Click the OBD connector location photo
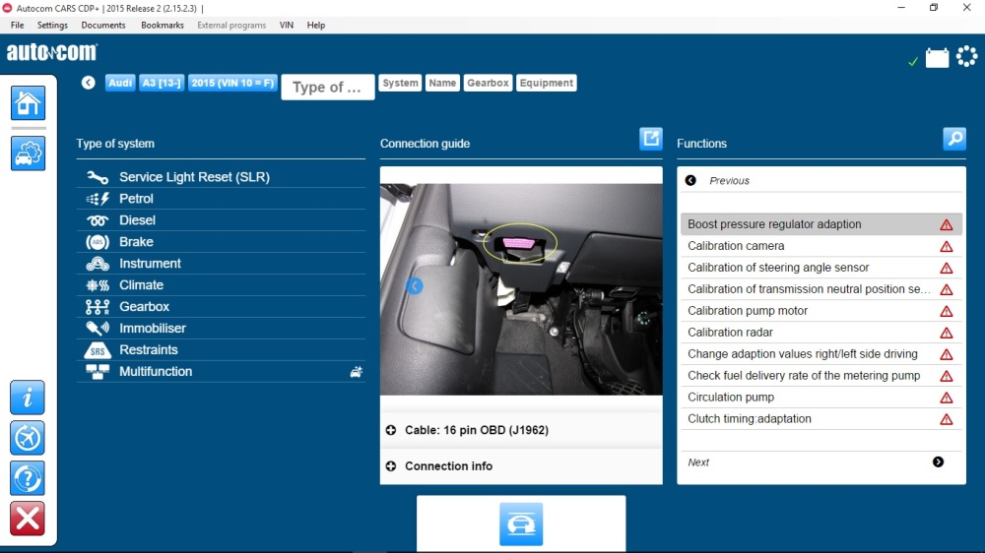The image size is (985, 553). [521, 288]
